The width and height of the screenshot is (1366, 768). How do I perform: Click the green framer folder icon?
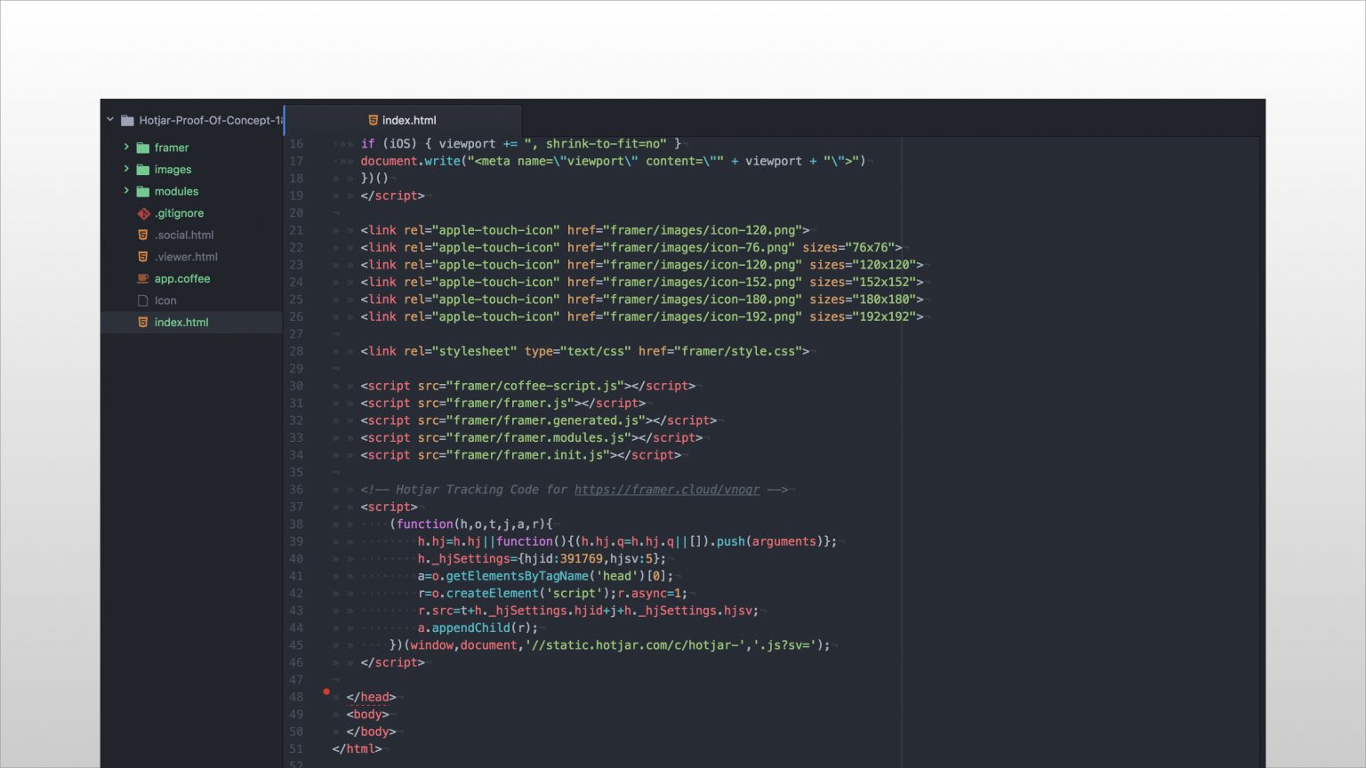tap(143, 148)
